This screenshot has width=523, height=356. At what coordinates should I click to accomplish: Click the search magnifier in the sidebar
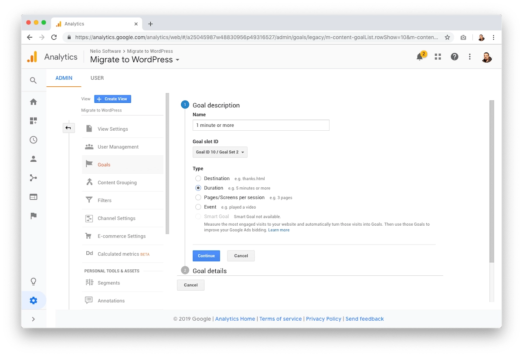(34, 81)
